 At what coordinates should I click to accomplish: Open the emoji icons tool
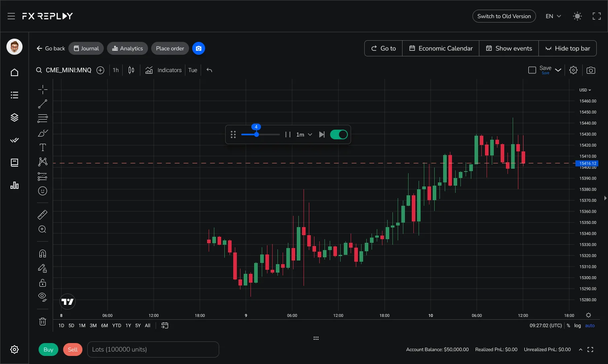tap(43, 191)
